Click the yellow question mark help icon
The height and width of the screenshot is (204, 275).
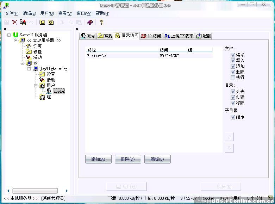tap(101, 22)
